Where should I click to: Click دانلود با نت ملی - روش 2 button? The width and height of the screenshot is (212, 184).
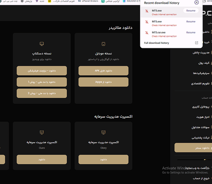coord(42,93)
